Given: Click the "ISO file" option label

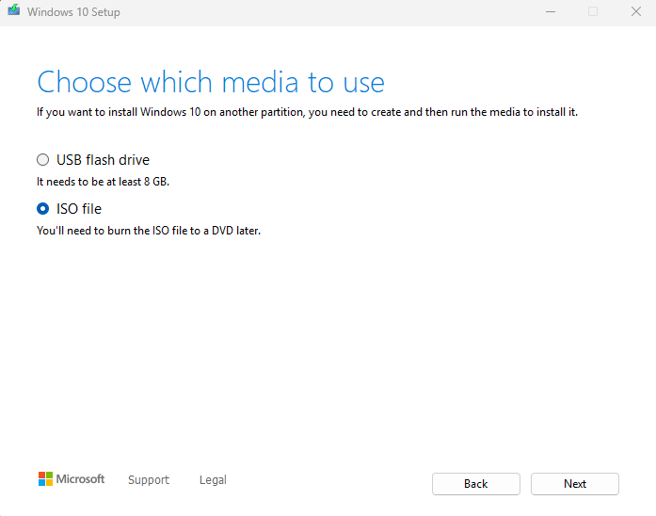Looking at the screenshot, I should (79, 209).
